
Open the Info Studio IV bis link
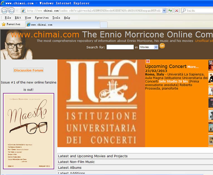pyautogui.click(x=173, y=81)
